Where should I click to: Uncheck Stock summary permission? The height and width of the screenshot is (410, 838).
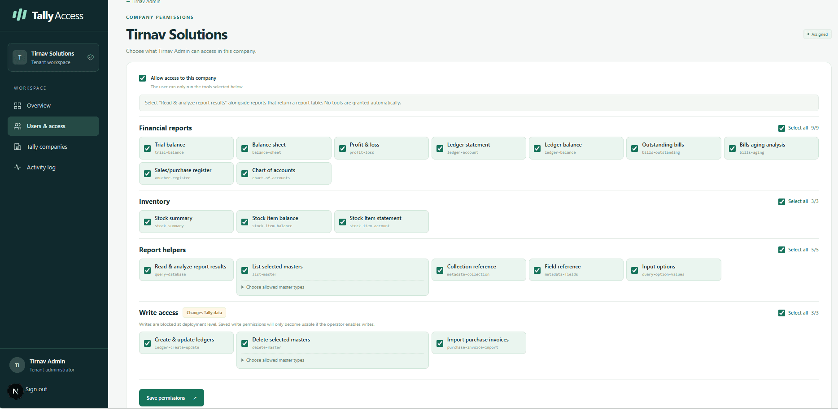tap(147, 222)
